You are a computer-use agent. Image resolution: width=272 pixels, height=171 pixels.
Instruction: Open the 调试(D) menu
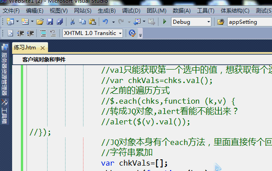[x=131, y=11]
